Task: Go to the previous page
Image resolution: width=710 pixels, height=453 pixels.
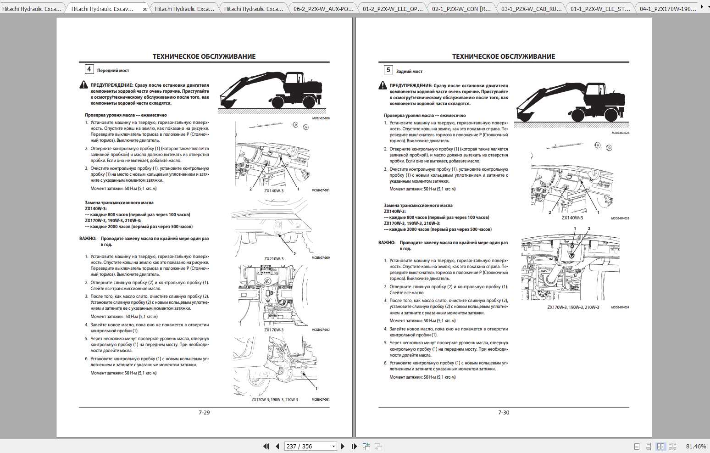Action: pos(277,446)
